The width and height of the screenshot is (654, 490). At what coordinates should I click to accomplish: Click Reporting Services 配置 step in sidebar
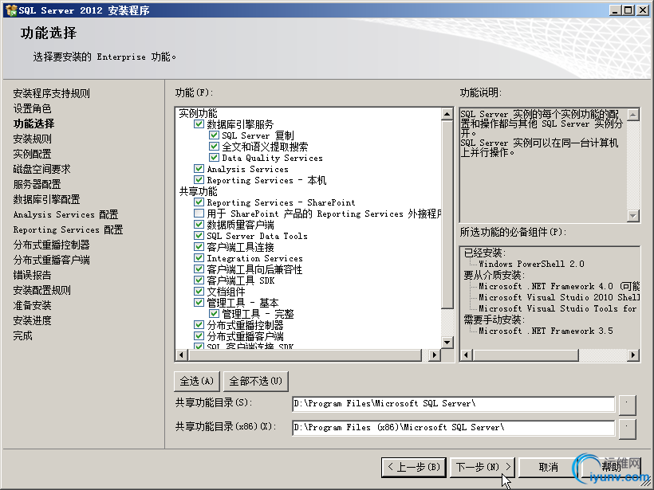68,229
